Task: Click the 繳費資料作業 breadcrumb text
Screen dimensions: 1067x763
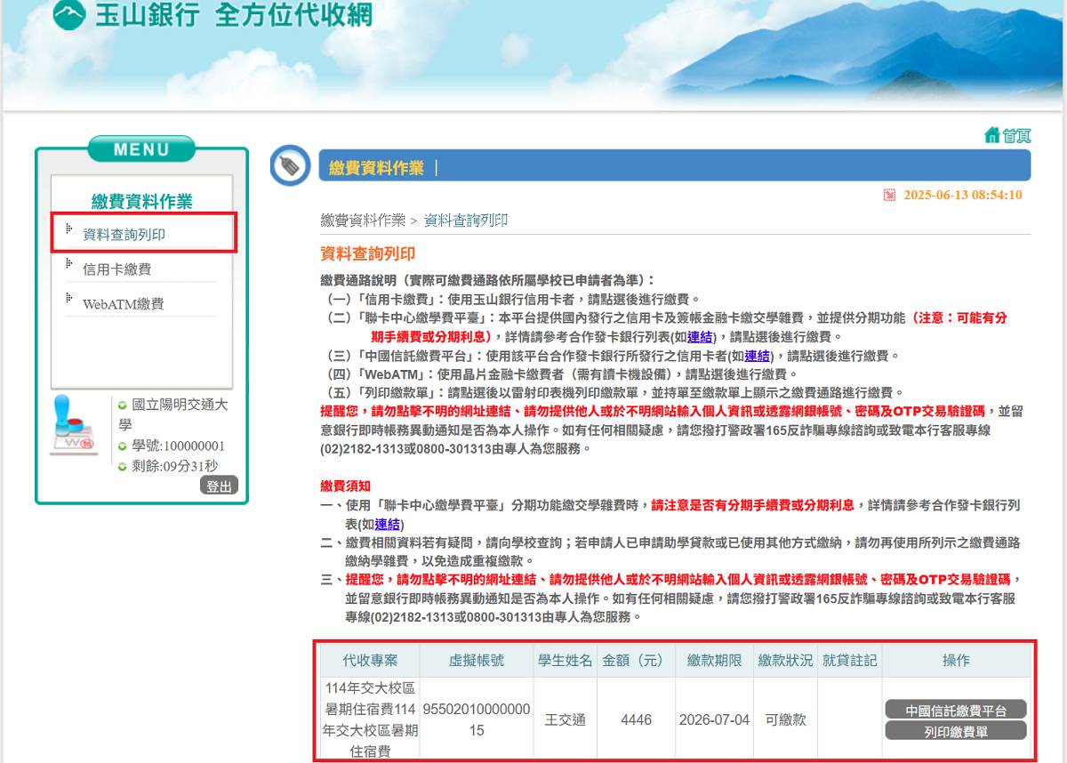Action: point(363,221)
